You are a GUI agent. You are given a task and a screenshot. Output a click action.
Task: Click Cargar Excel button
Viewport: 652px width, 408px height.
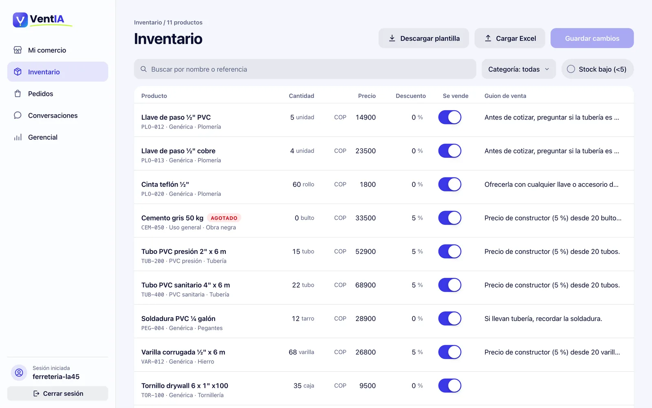510,38
